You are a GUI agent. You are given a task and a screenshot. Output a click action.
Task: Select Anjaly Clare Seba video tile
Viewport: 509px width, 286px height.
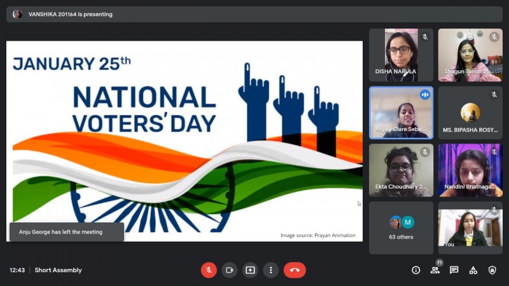[x=401, y=113]
